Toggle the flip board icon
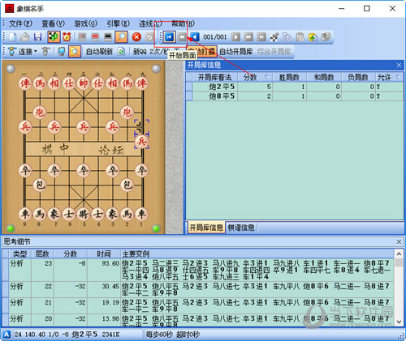The width and height of the screenshot is (406, 341). coord(54,37)
